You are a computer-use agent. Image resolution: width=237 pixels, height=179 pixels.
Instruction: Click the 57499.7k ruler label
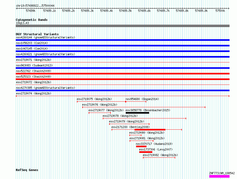pos(163,11)
